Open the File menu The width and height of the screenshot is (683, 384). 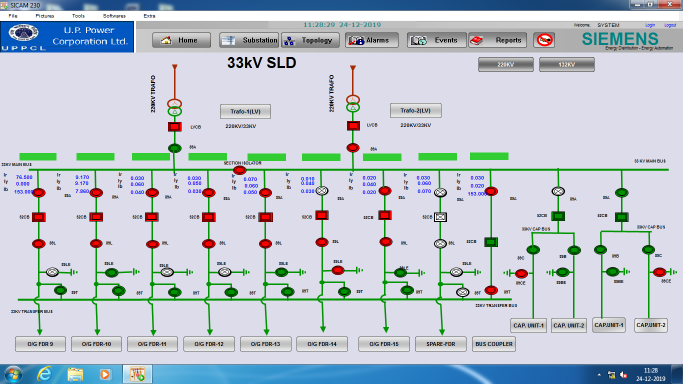[x=13, y=16]
